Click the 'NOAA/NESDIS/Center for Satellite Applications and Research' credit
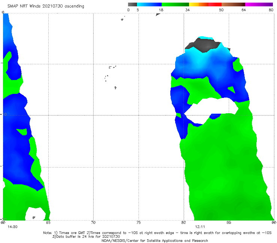The width and height of the screenshot is (277, 243). click(x=155, y=241)
